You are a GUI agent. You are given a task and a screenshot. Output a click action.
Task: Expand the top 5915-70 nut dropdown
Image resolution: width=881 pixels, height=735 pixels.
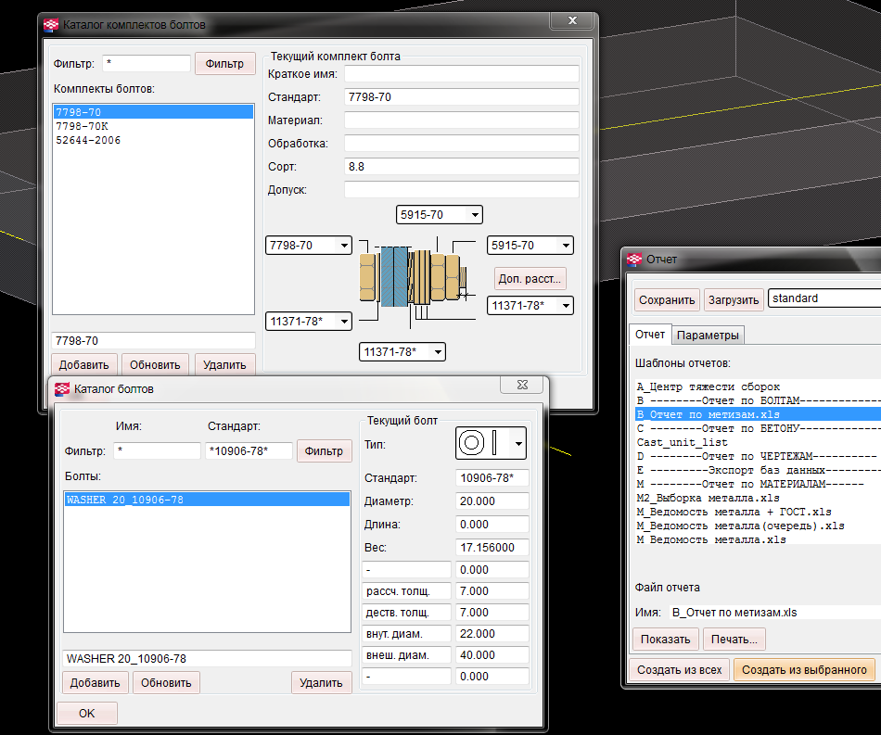point(475,215)
